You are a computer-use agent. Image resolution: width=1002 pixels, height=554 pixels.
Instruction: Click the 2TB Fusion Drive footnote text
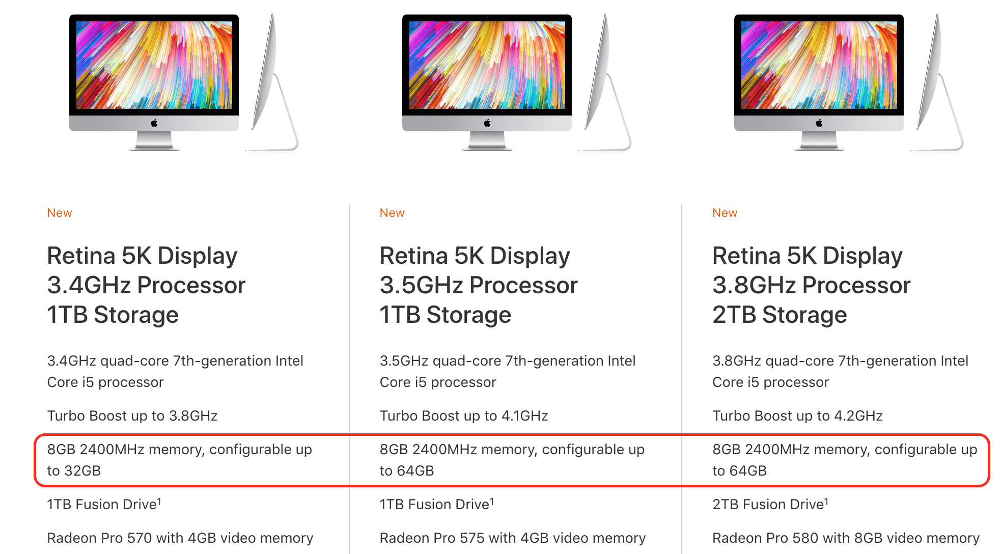770,504
